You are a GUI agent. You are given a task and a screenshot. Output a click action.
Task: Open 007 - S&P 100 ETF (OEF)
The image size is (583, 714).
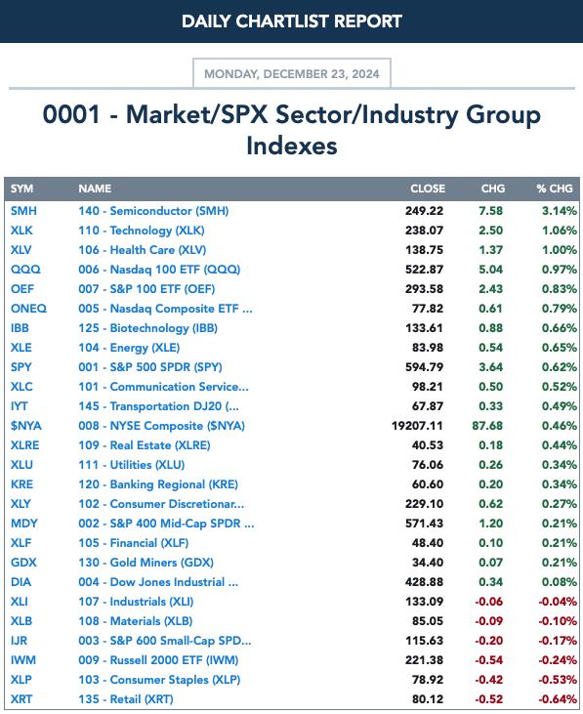point(146,289)
